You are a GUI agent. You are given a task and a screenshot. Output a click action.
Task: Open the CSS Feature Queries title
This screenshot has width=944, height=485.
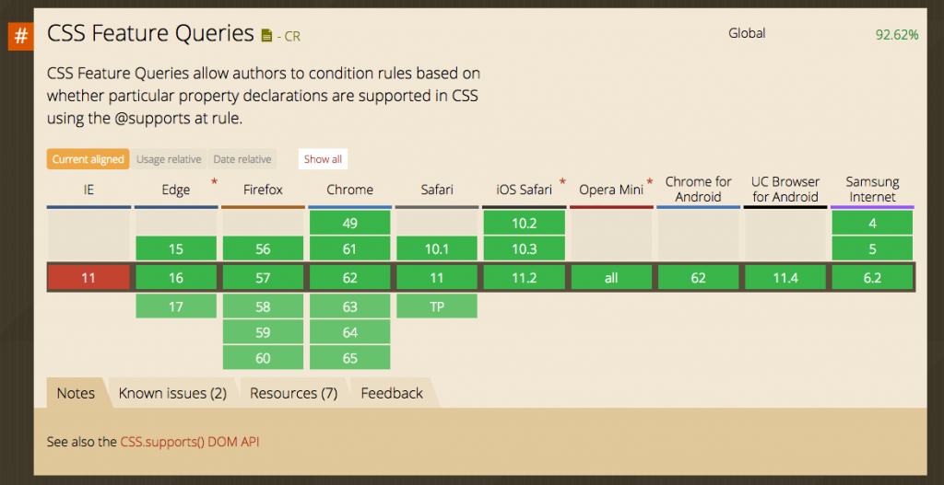pos(150,34)
